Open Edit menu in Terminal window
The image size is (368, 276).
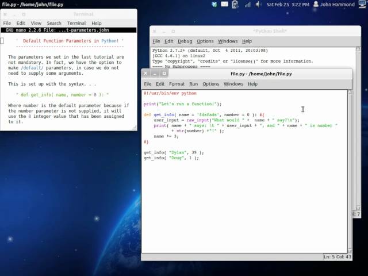click(21, 23)
